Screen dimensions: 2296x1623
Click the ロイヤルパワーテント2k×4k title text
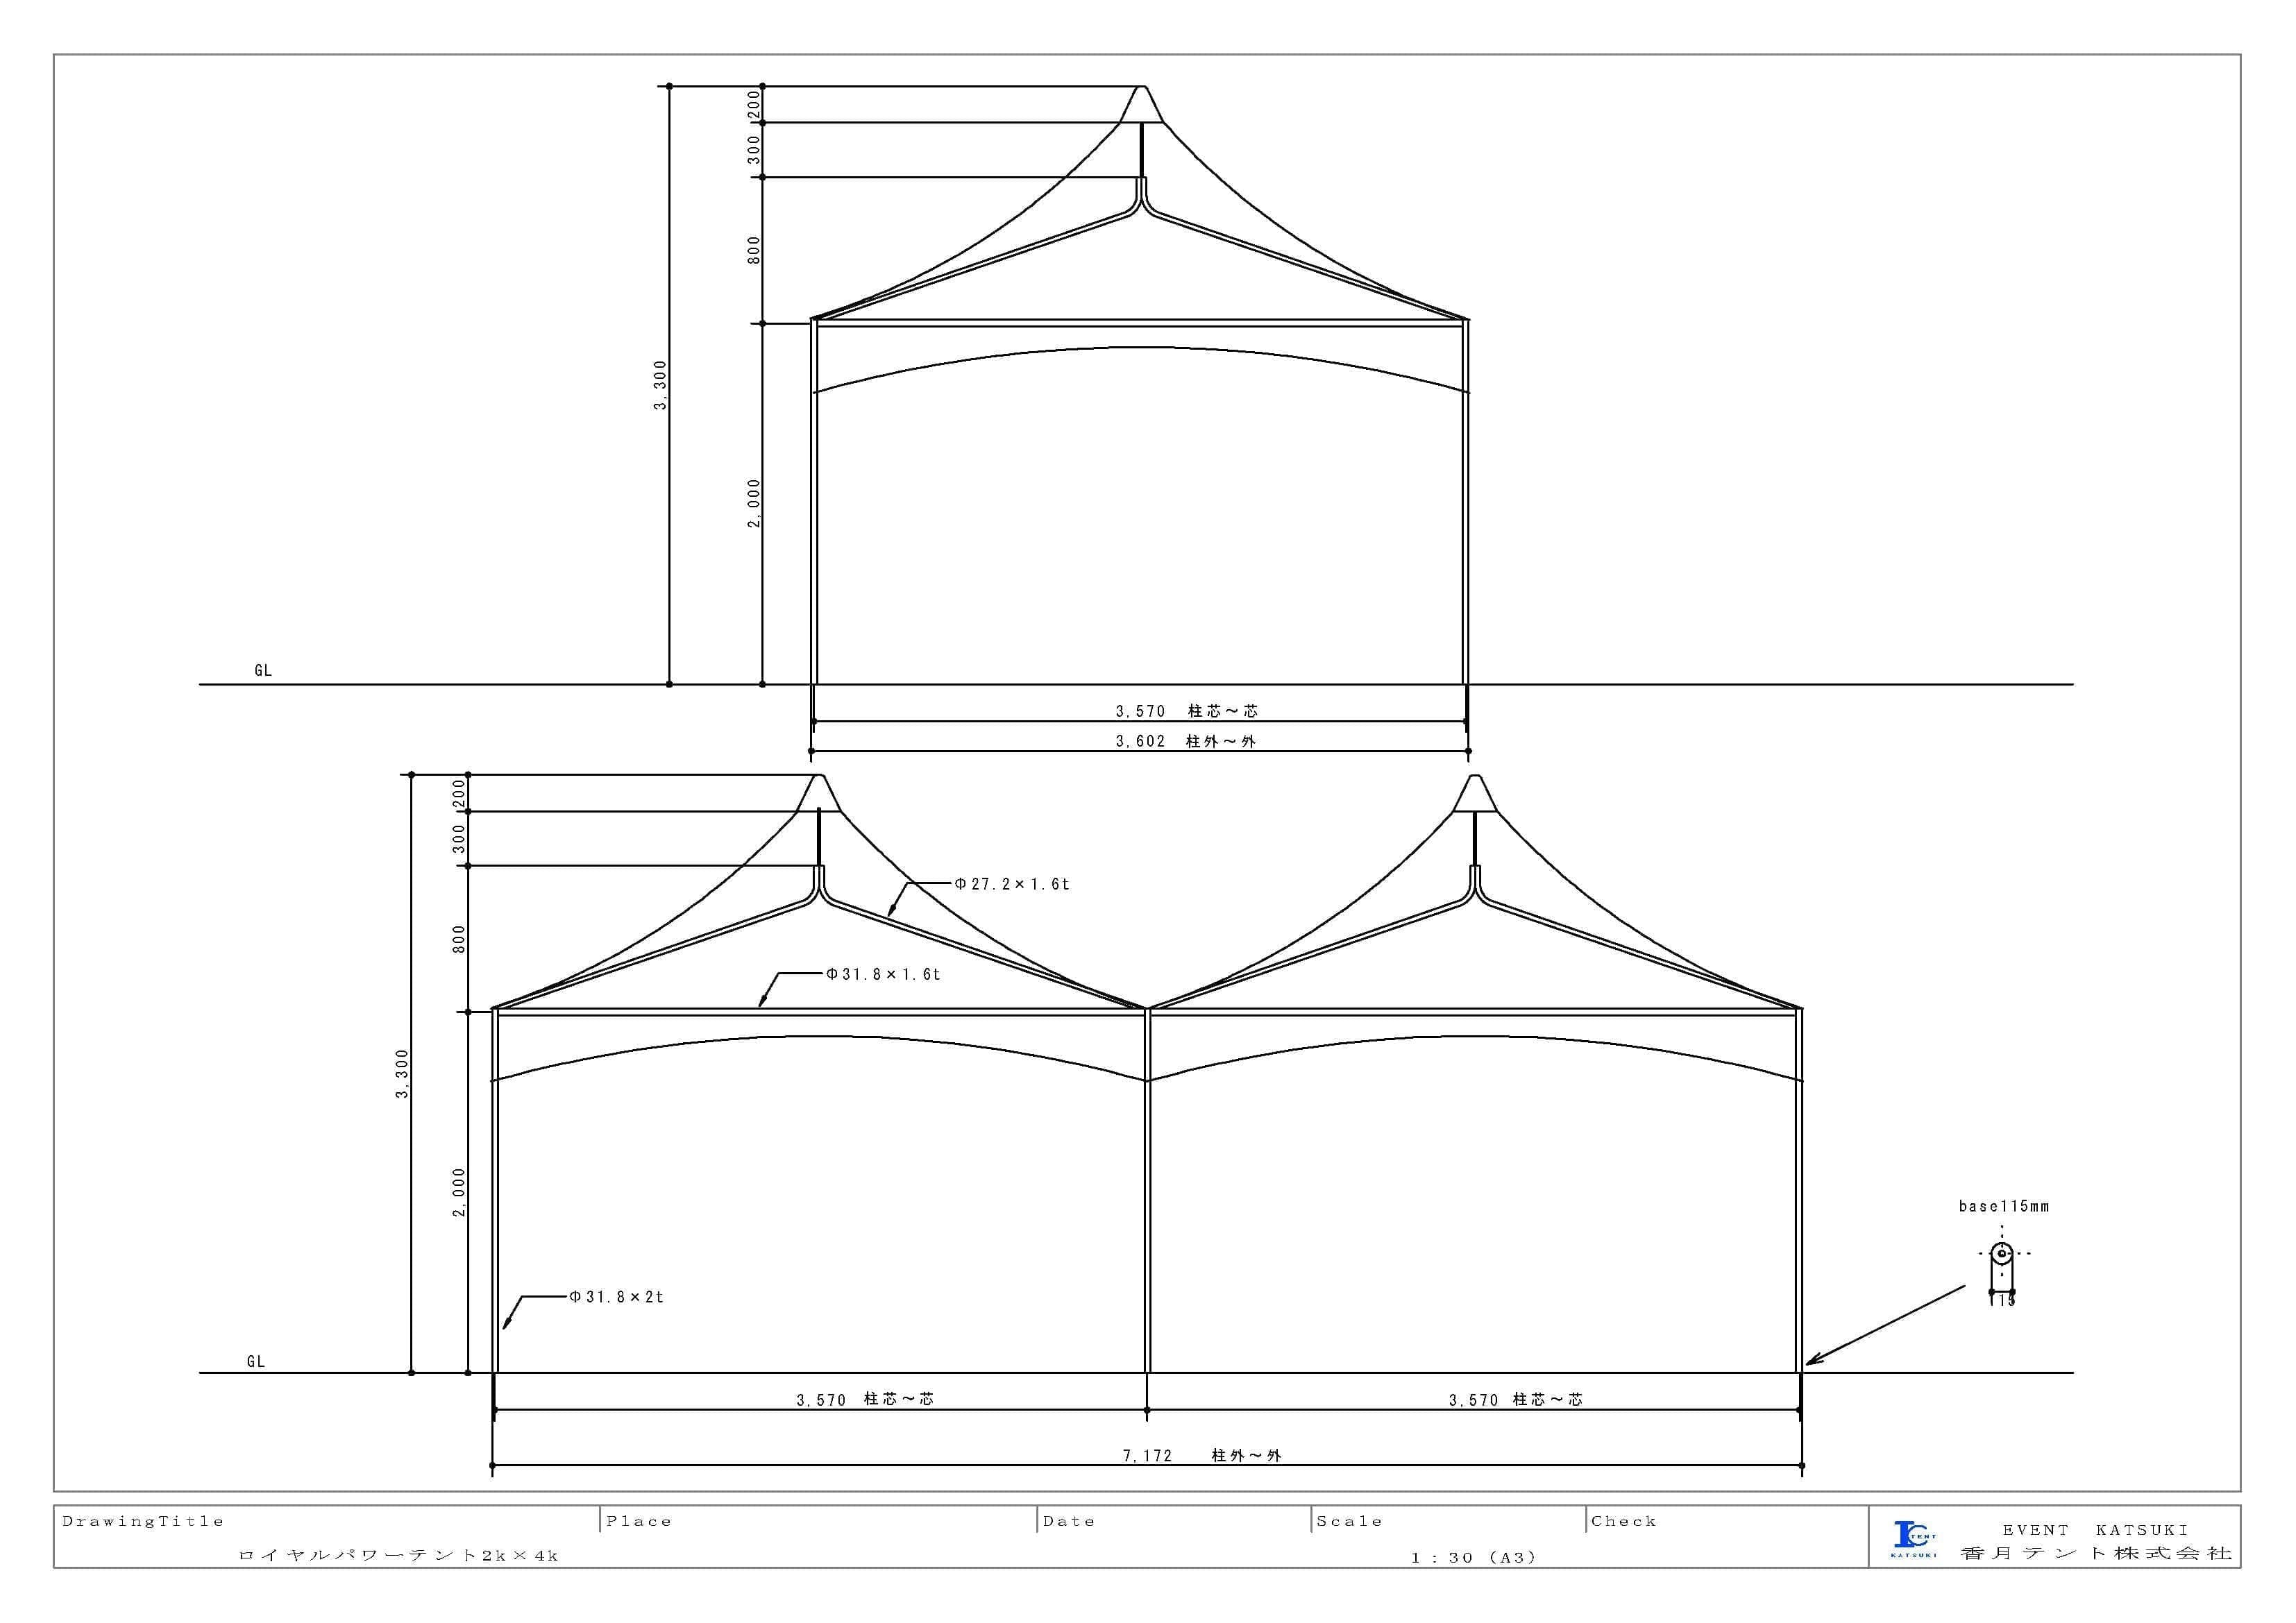click(398, 1556)
